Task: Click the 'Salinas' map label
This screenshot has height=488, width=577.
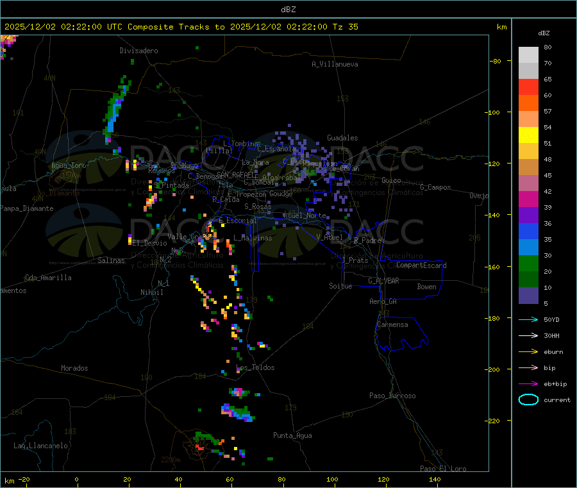Action: coord(111,260)
